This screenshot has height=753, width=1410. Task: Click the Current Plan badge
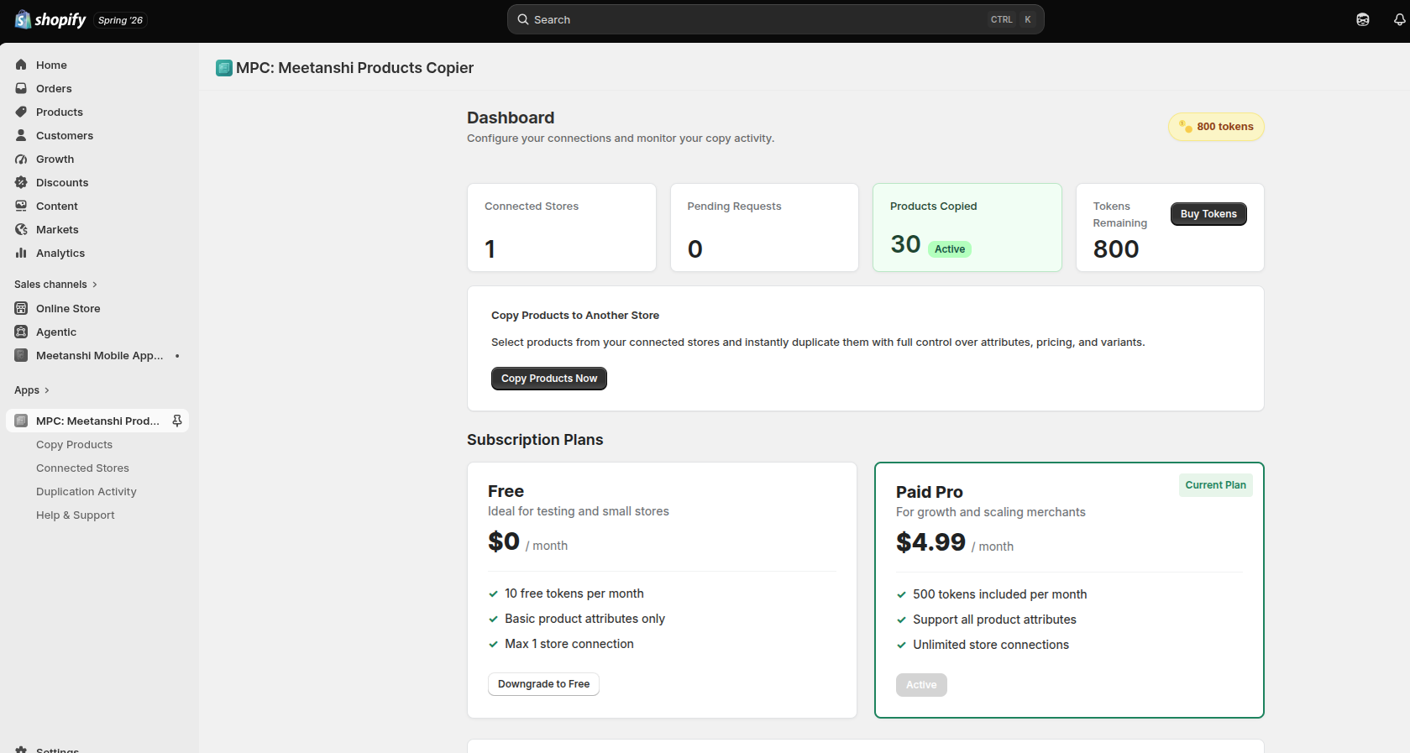1215,485
